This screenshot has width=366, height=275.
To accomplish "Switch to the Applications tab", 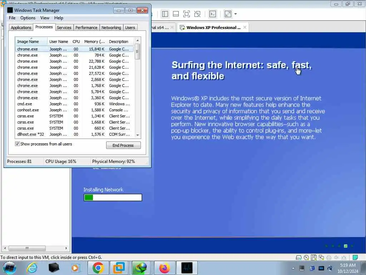I will 21,28.
